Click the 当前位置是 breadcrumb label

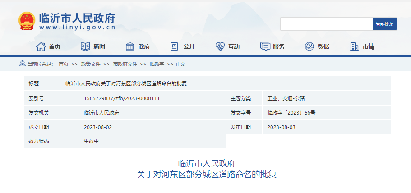click(40, 64)
